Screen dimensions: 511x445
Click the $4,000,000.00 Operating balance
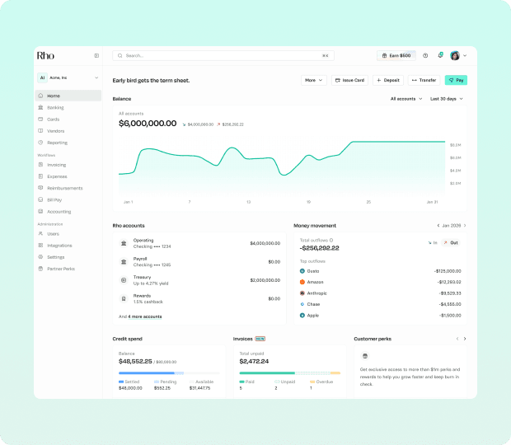click(x=265, y=243)
